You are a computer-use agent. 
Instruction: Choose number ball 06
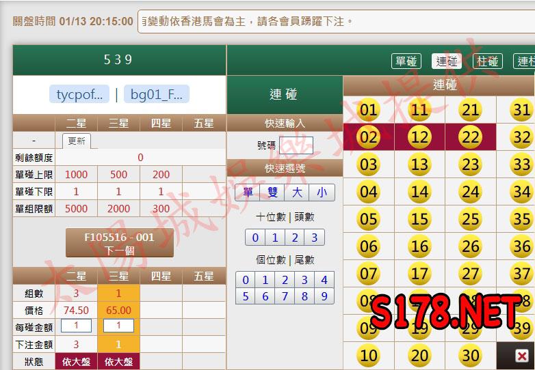pos(368,246)
